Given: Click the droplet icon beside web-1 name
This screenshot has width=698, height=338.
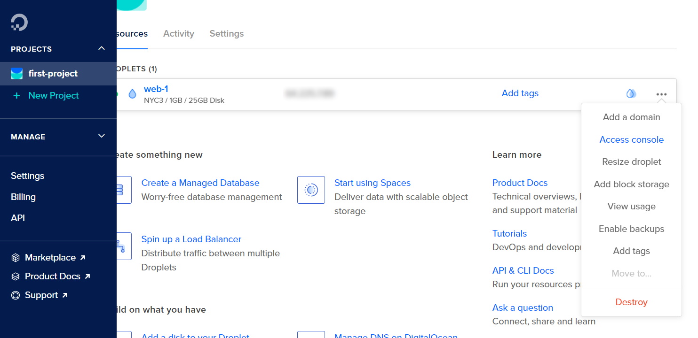Looking at the screenshot, I should (132, 94).
